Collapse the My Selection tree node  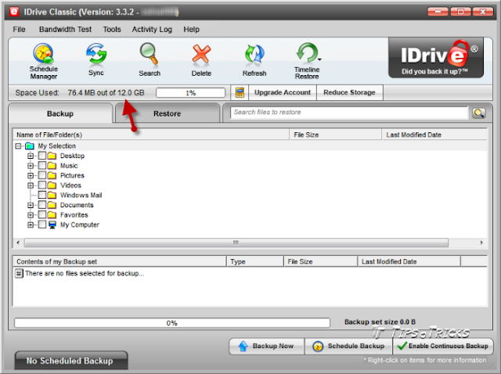click(x=18, y=146)
